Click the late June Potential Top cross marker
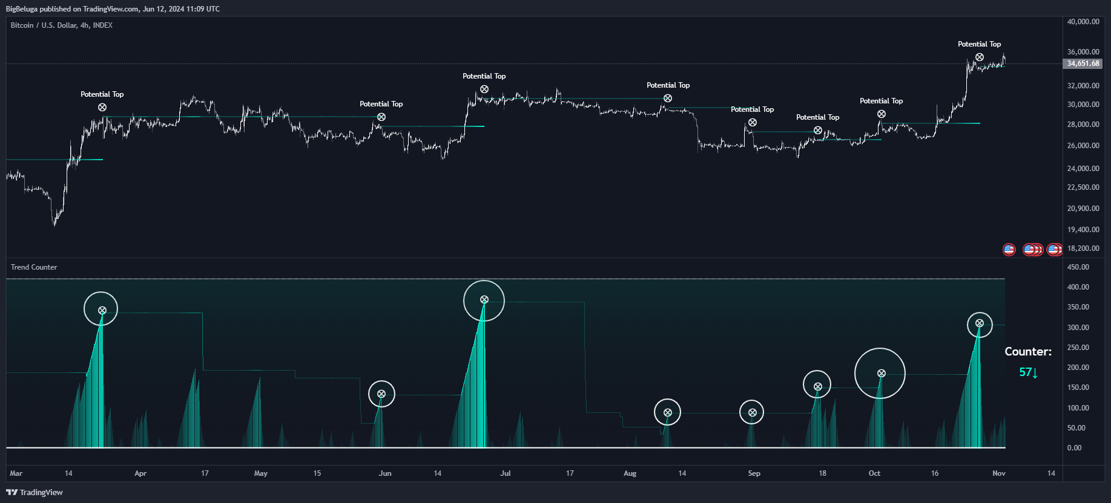This screenshot has height=503, width=1111. tap(484, 89)
